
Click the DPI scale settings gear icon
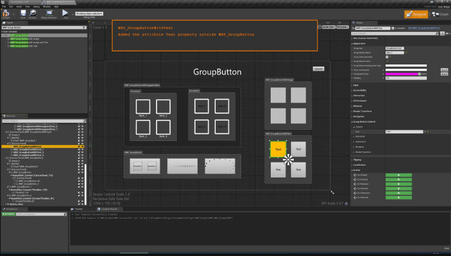pyautogui.click(x=346, y=204)
